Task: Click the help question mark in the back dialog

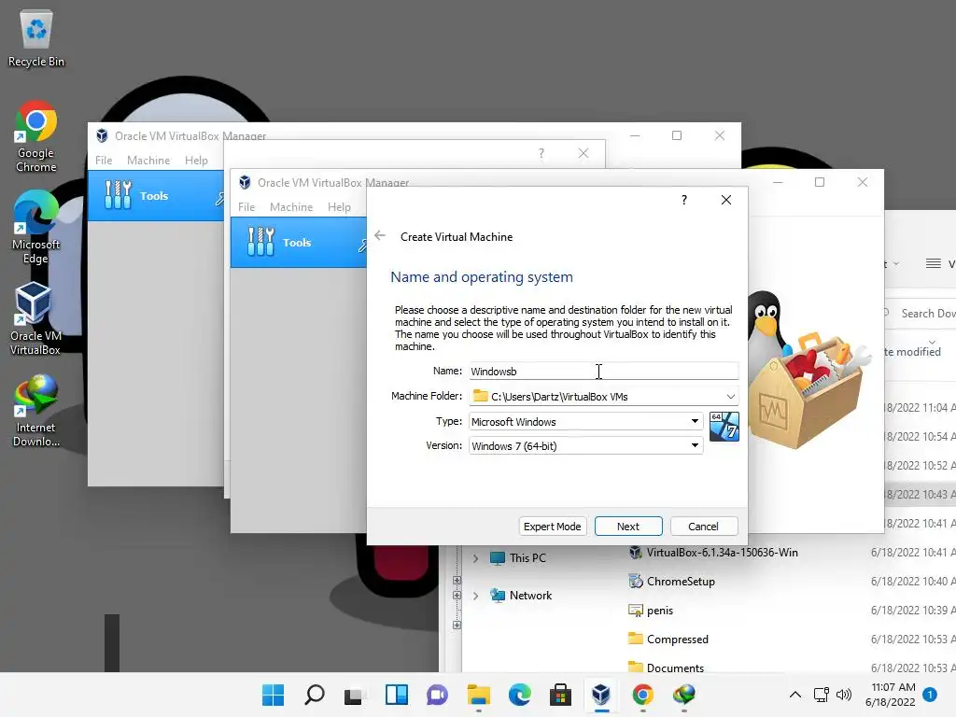Action: point(541,153)
